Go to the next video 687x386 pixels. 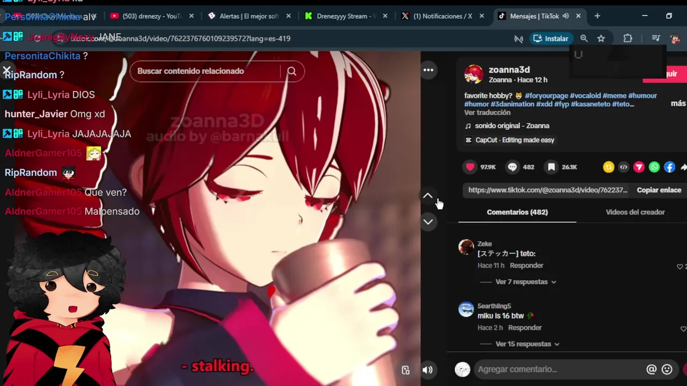428,222
